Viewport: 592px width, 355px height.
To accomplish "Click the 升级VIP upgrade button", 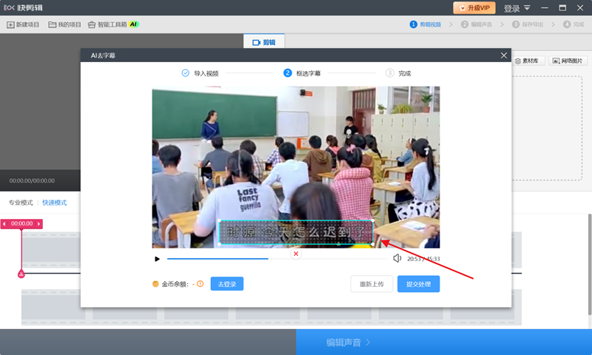I will pos(474,8).
